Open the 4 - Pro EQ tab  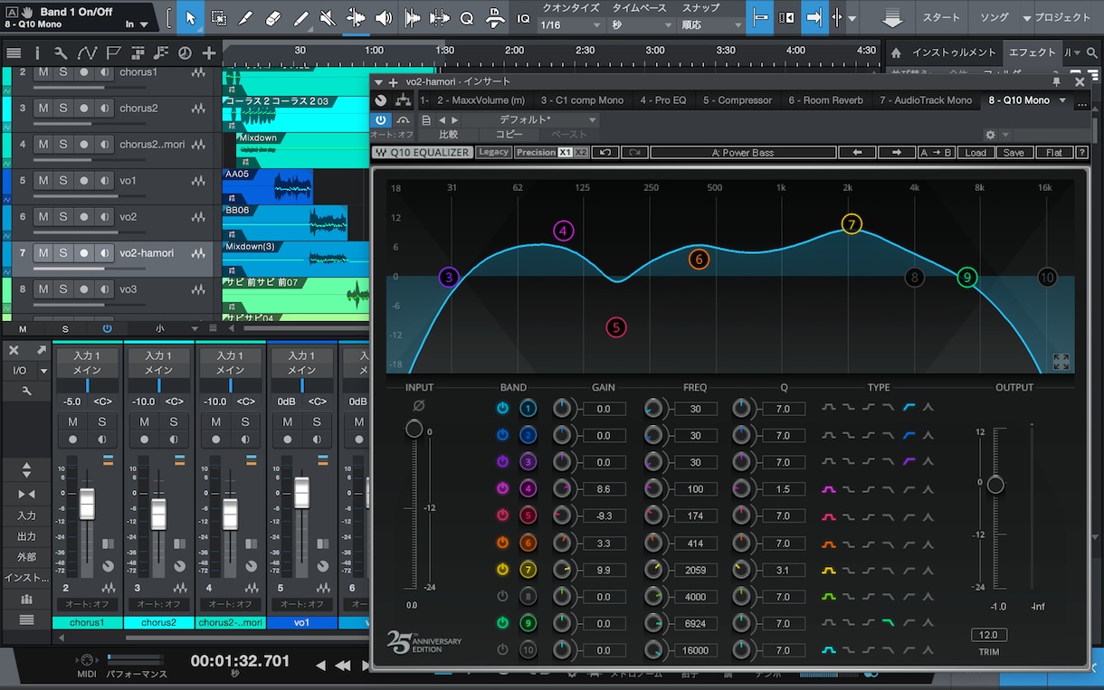663,100
